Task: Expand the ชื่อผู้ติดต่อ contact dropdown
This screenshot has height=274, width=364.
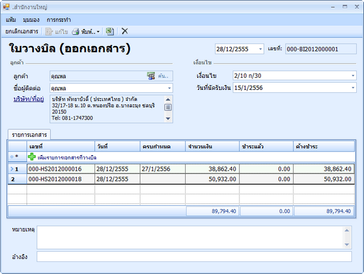Action: tap(169, 88)
